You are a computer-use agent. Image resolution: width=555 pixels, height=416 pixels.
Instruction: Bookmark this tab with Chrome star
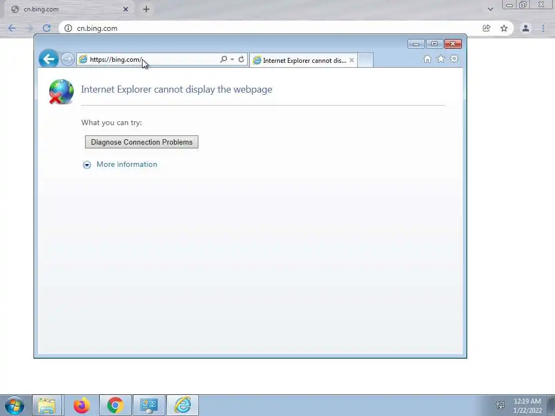(x=504, y=28)
